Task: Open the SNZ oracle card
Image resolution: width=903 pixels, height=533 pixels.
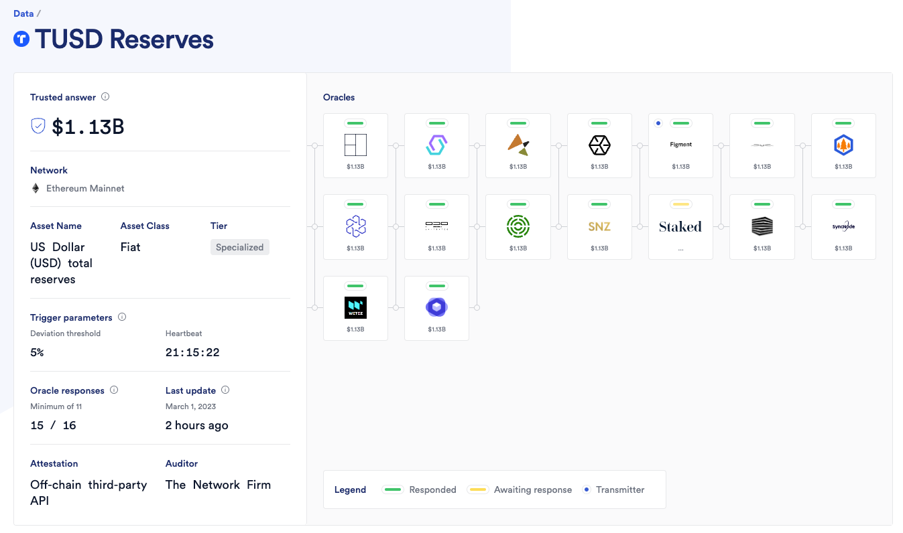Action: (599, 227)
